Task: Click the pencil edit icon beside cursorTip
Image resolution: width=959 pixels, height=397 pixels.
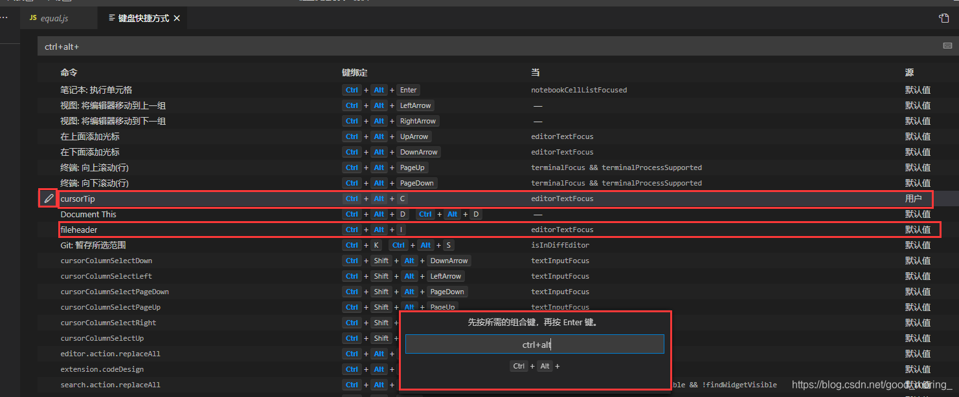Action: [x=48, y=198]
